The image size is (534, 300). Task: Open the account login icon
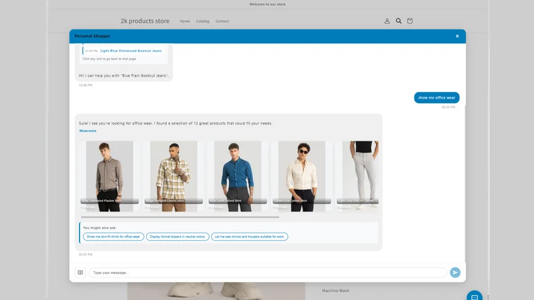point(387,21)
